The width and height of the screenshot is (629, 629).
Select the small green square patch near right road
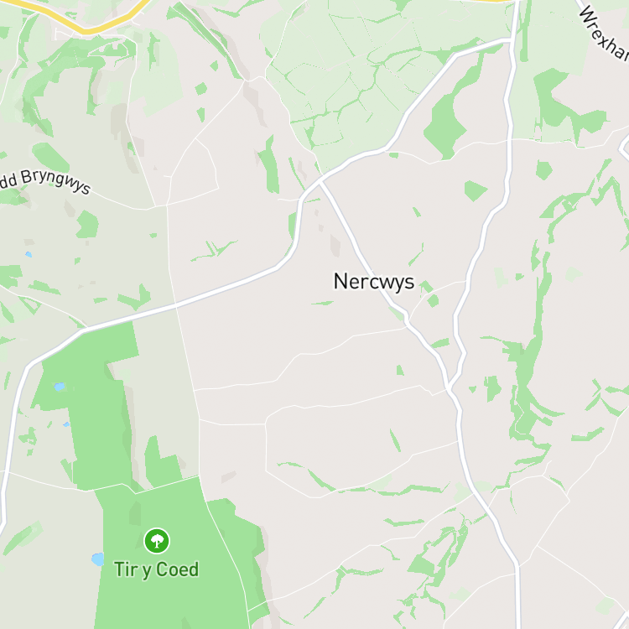(544, 170)
